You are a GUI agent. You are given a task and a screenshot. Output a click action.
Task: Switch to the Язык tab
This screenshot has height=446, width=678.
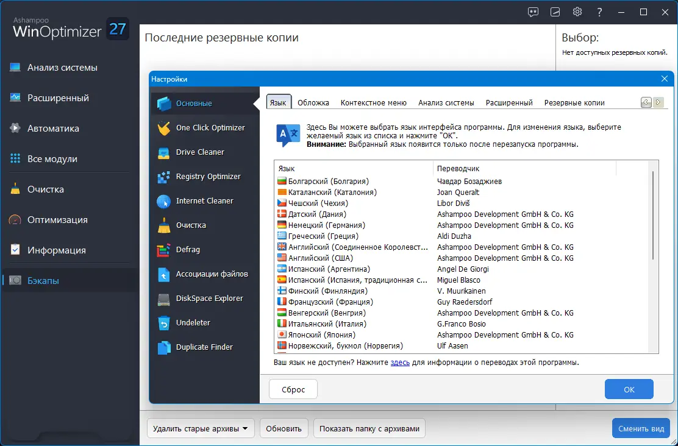(278, 102)
